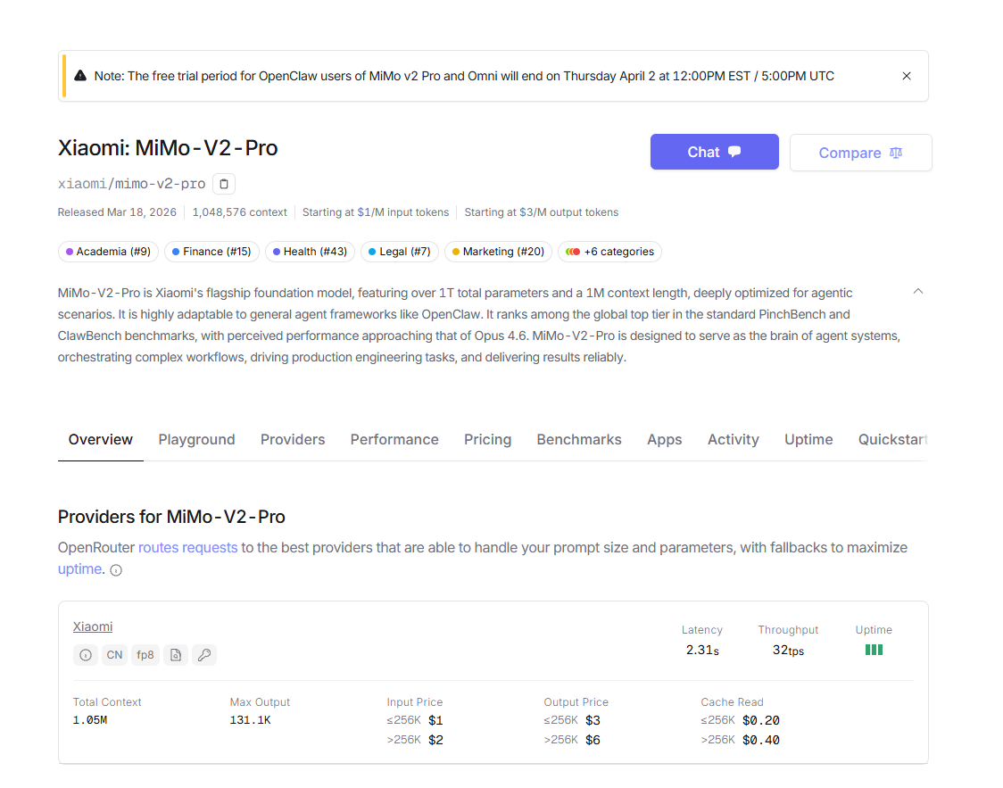1003x788 pixels.
Task: Open the Compare models button
Action: pyautogui.click(x=860, y=153)
